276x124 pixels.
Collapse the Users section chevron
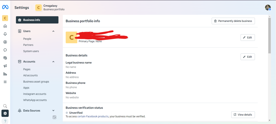tap(53, 31)
